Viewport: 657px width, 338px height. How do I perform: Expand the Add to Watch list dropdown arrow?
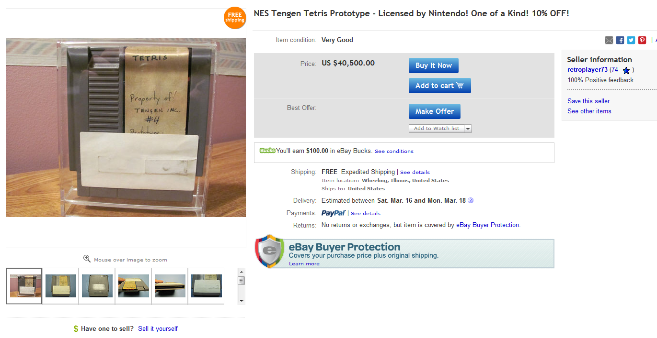coord(468,129)
